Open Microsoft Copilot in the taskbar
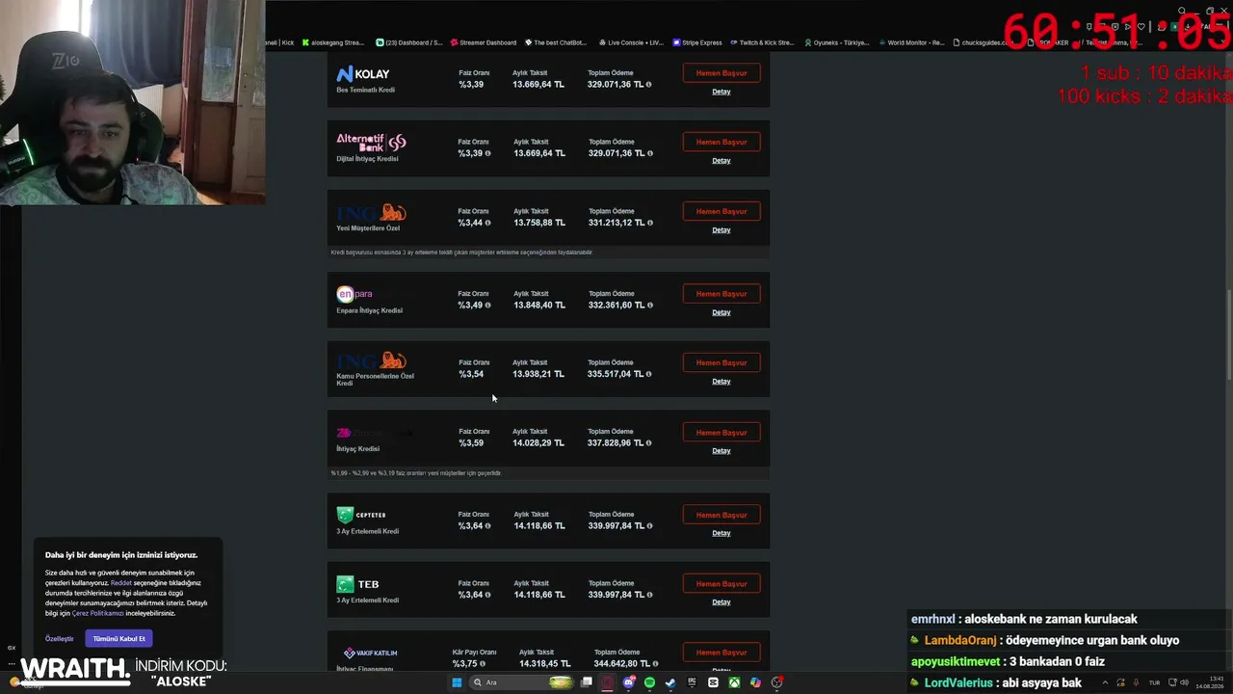This screenshot has width=1233, height=694. tap(755, 682)
